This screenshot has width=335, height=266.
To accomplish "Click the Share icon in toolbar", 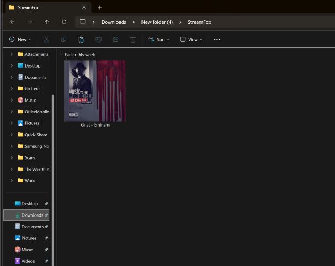I will point(115,39).
